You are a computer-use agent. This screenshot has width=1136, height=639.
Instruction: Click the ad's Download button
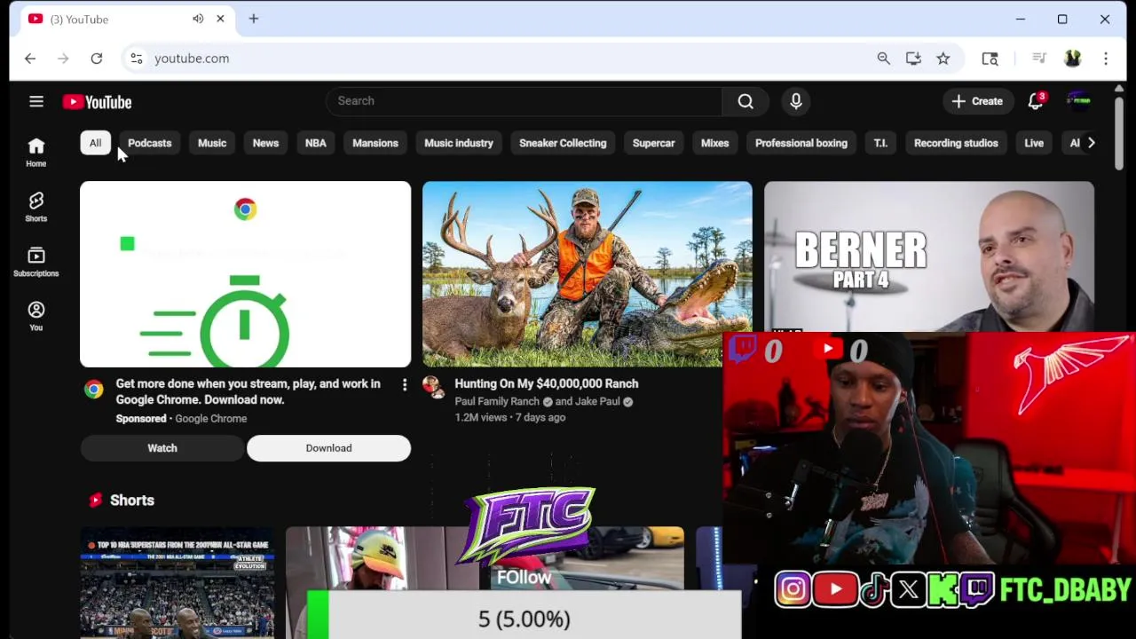(x=329, y=448)
